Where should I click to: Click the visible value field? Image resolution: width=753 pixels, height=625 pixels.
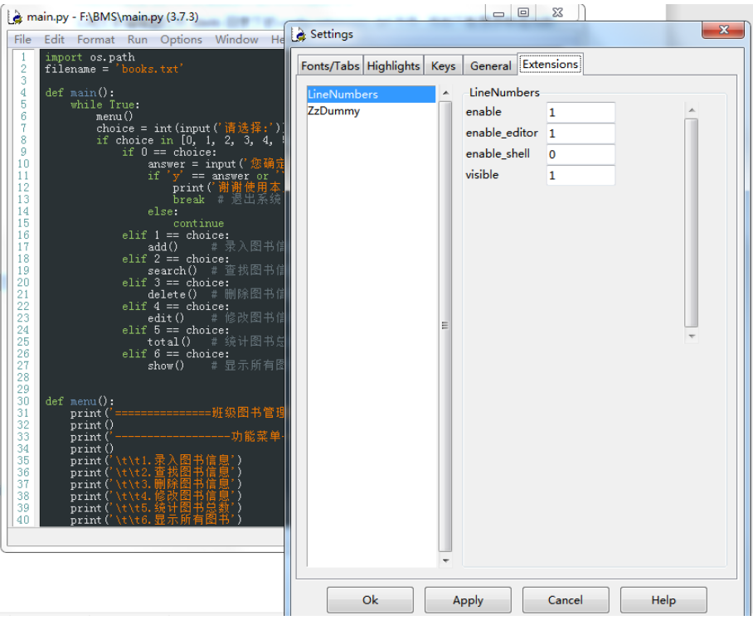[581, 175]
